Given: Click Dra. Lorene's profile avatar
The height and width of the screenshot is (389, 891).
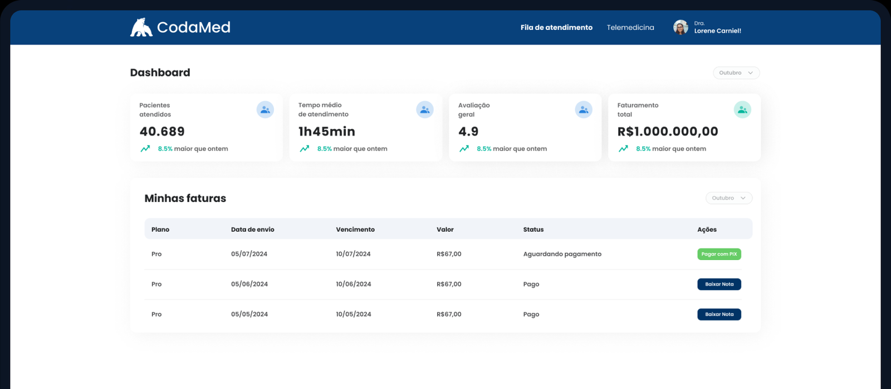Looking at the screenshot, I should pos(681,27).
